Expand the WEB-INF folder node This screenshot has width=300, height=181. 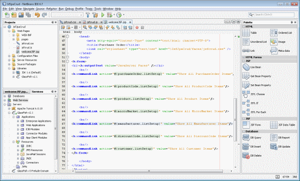13,35
